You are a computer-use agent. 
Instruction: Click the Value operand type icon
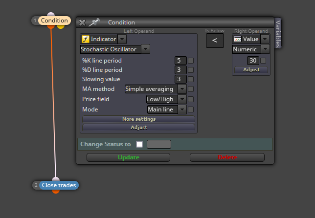(238, 39)
